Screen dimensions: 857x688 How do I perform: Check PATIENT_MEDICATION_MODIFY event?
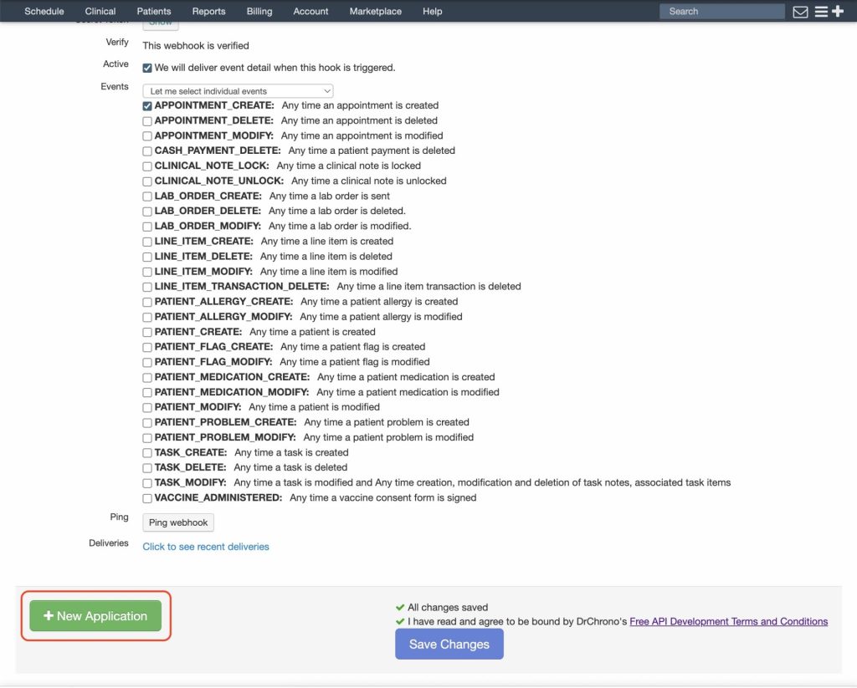pyautogui.click(x=147, y=393)
